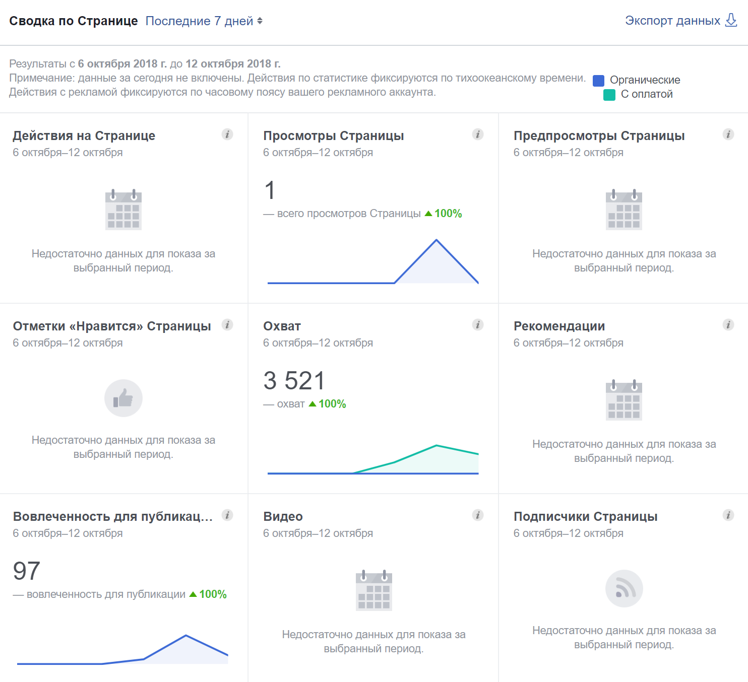Image resolution: width=748 pixels, height=682 pixels.
Task: Click the teal 'С оплатой' legend swatch
Action: pos(609,95)
